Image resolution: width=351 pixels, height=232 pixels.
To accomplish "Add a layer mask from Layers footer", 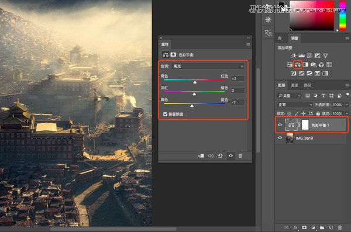I will click(304, 227).
